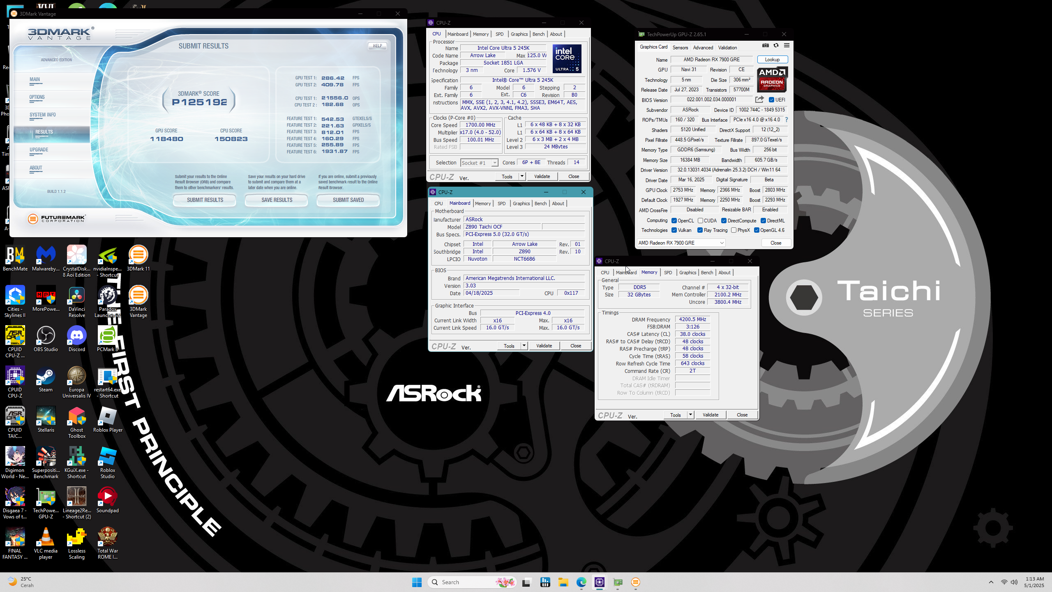1052x592 pixels.
Task: Click the Bus Interface question mark in GPU-Z
Action: pos(787,120)
